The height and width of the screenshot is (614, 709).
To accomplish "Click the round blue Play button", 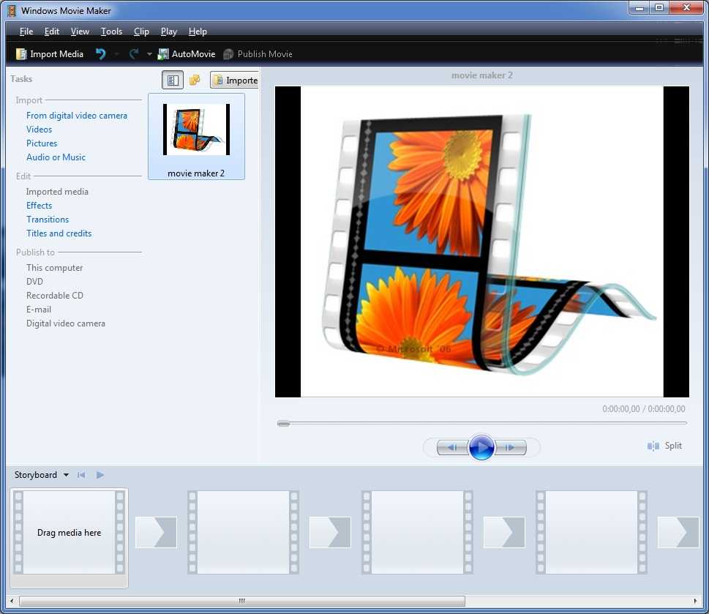I will coord(481,447).
